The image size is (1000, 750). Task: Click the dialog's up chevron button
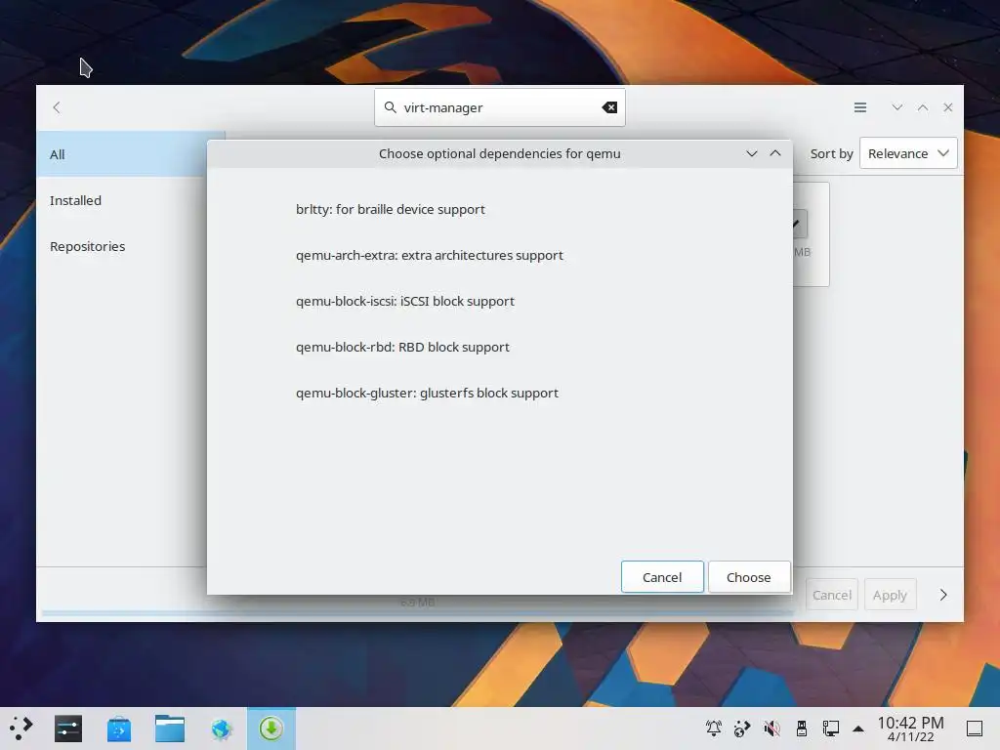[774, 153]
